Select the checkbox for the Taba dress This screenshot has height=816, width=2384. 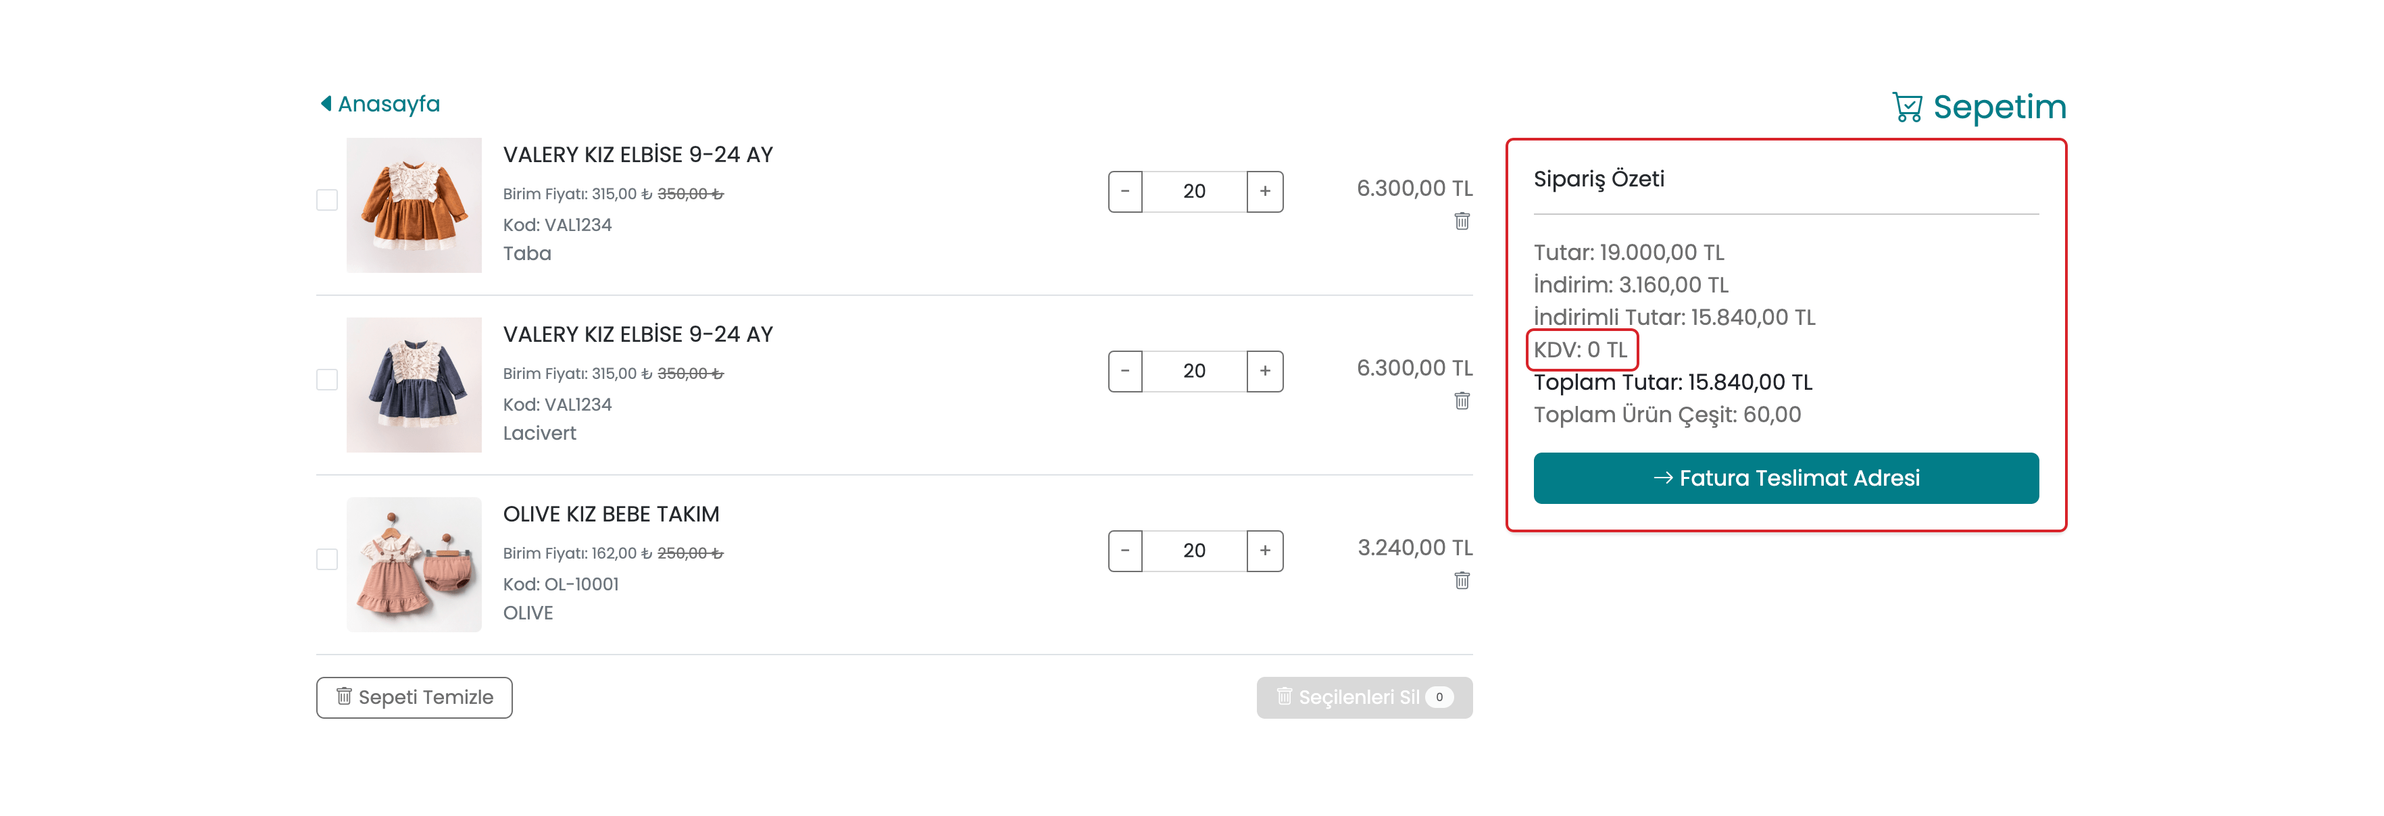click(326, 200)
